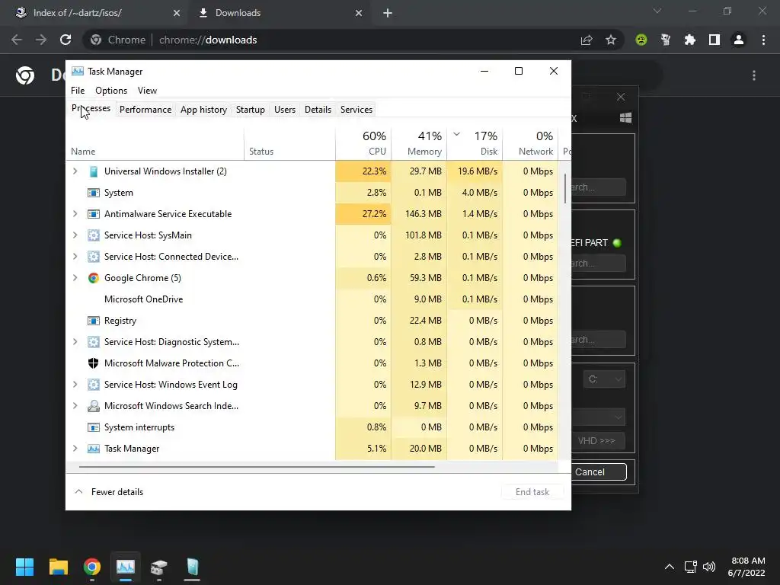
Task: Click the System interrupts process icon
Action: point(93,427)
